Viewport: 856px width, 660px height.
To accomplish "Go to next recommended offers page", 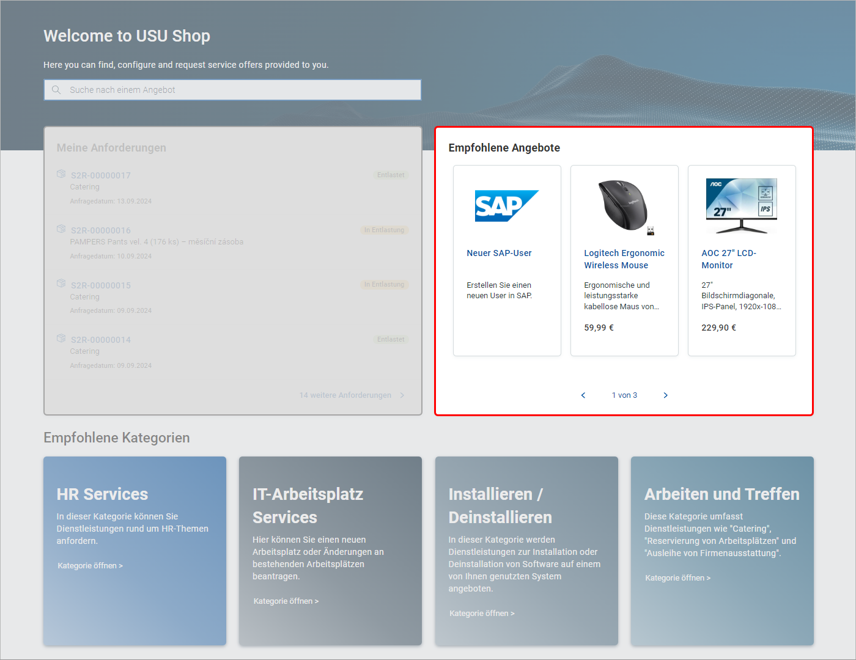I will tap(665, 395).
